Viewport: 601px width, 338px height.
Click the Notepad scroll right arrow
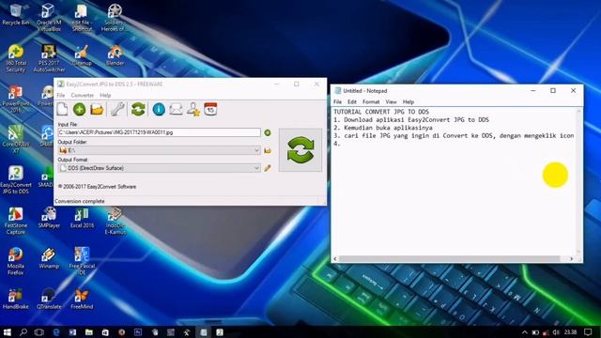[x=572, y=259]
